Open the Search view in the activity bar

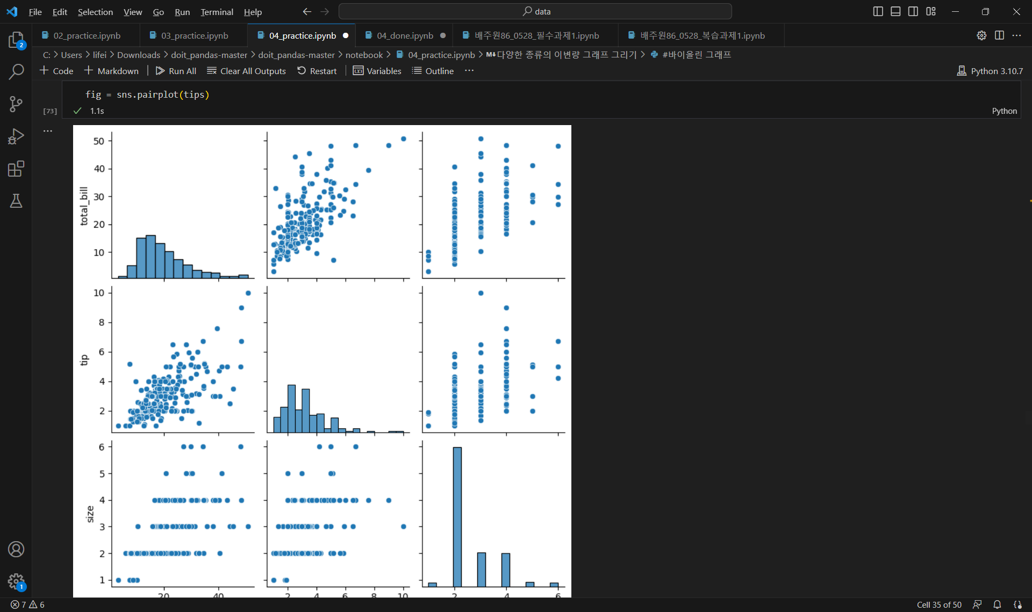[x=16, y=71]
